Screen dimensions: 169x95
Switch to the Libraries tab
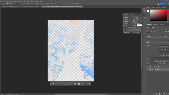click(162, 25)
